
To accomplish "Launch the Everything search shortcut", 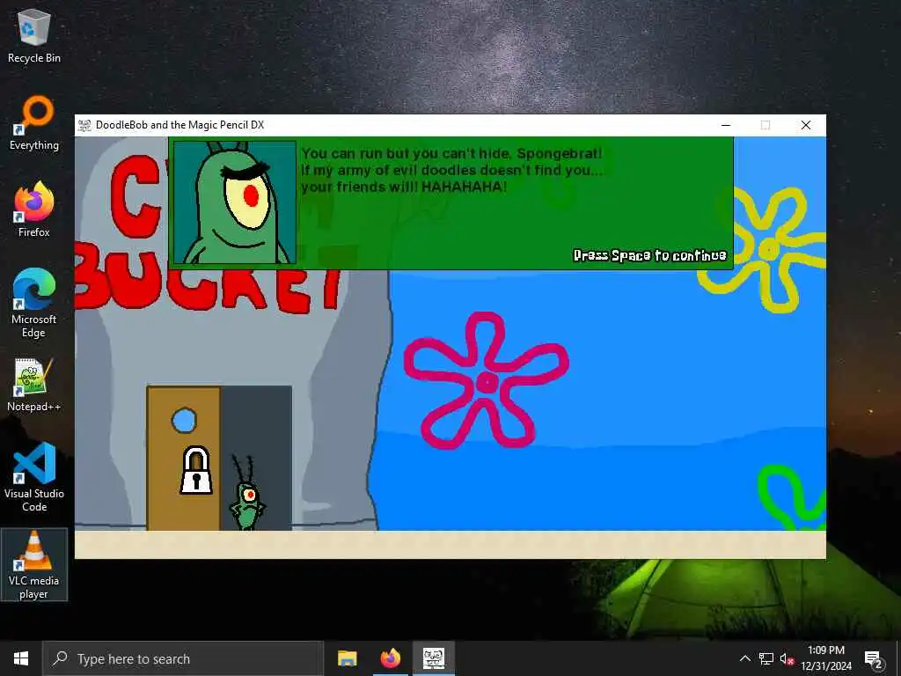I will pos(34,123).
